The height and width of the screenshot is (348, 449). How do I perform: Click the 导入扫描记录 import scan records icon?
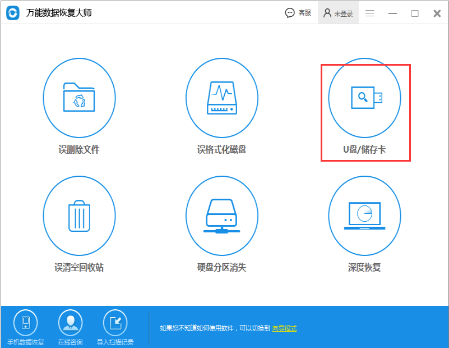[114, 323]
